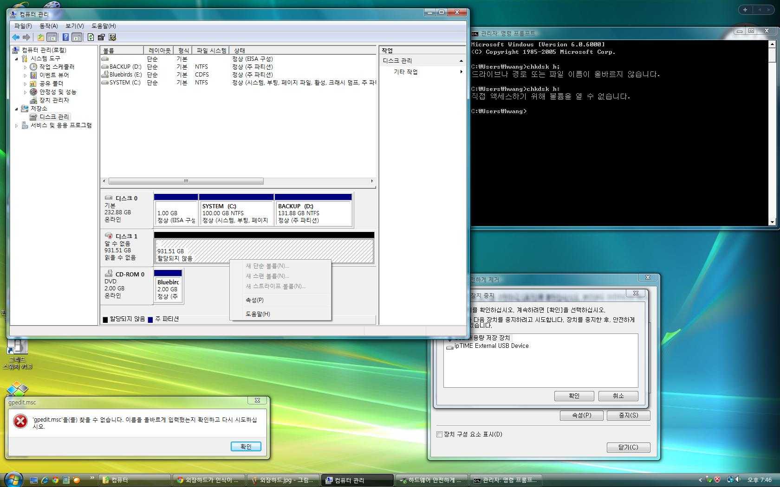
Task: Toggle the Show/Hide Console Tree toolbar icon
Action: tap(52, 37)
